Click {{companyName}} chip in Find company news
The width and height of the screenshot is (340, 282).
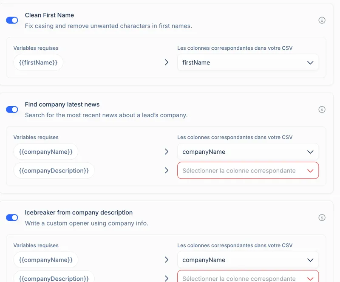pyautogui.click(x=46, y=152)
